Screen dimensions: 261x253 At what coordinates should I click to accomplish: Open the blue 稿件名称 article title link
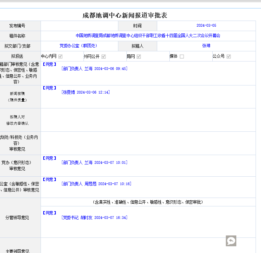coord(148,36)
